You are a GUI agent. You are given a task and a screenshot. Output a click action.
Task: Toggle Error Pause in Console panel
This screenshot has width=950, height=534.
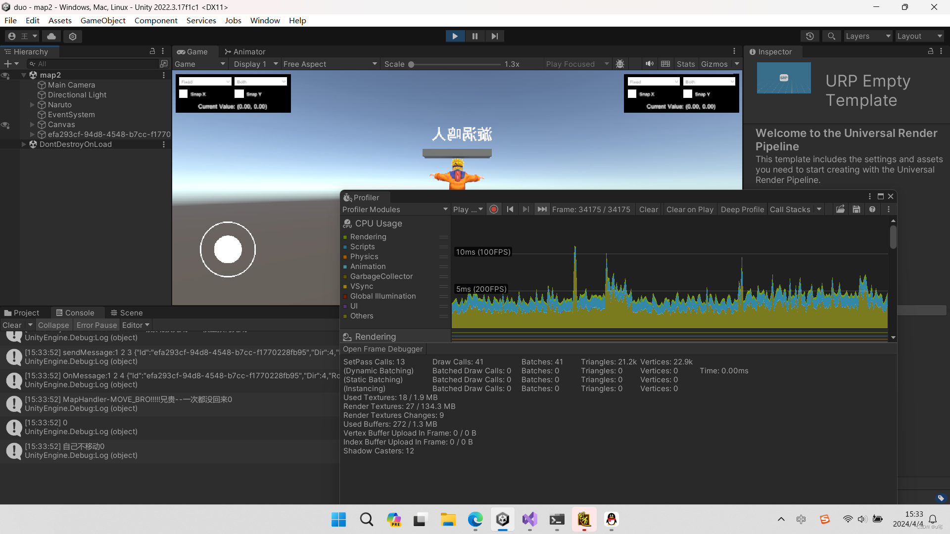(x=96, y=325)
